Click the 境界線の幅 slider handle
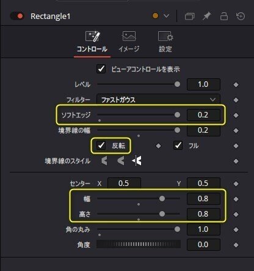This screenshot has width=254, height=271. pyautogui.click(x=177, y=130)
